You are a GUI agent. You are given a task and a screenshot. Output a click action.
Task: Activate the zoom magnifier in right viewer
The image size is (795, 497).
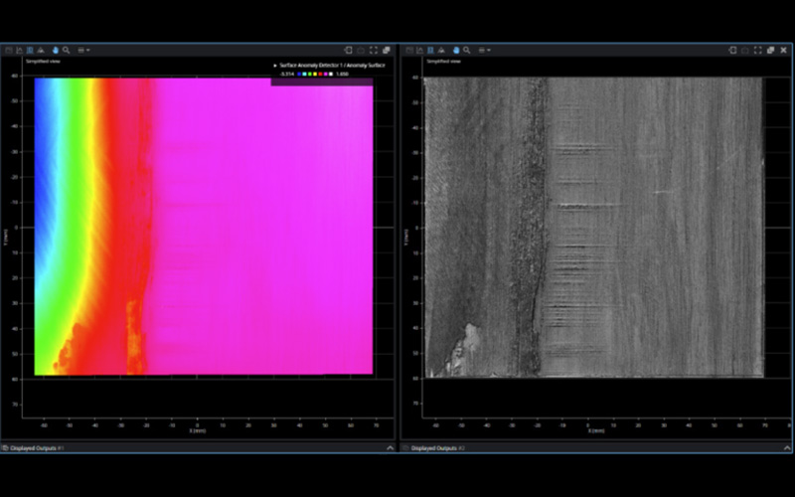click(x=468, y=50)
